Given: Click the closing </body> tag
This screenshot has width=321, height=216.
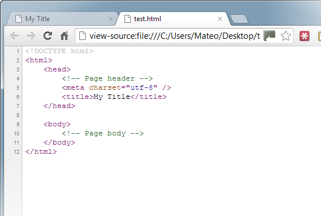Looking at the screenshot, I should (59, 142).
